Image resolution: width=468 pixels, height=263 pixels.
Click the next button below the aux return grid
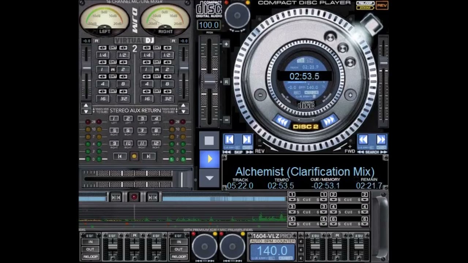(x=148, y=156)
